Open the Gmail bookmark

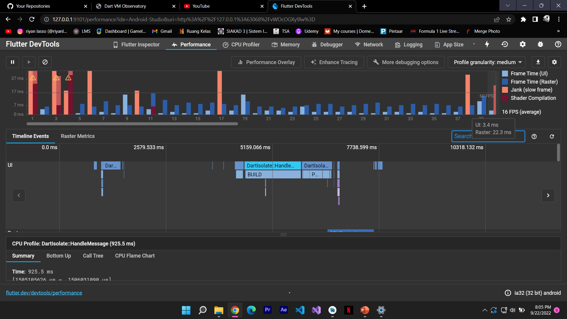click(162, 31)
